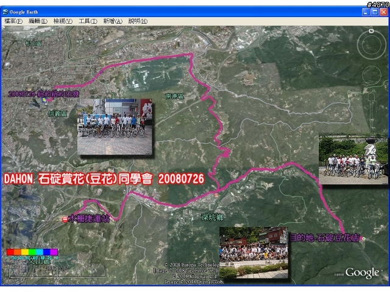Screen dimensions: 390x292
Task: Open the 檢視(V) menu
Action: click(63, 21)
